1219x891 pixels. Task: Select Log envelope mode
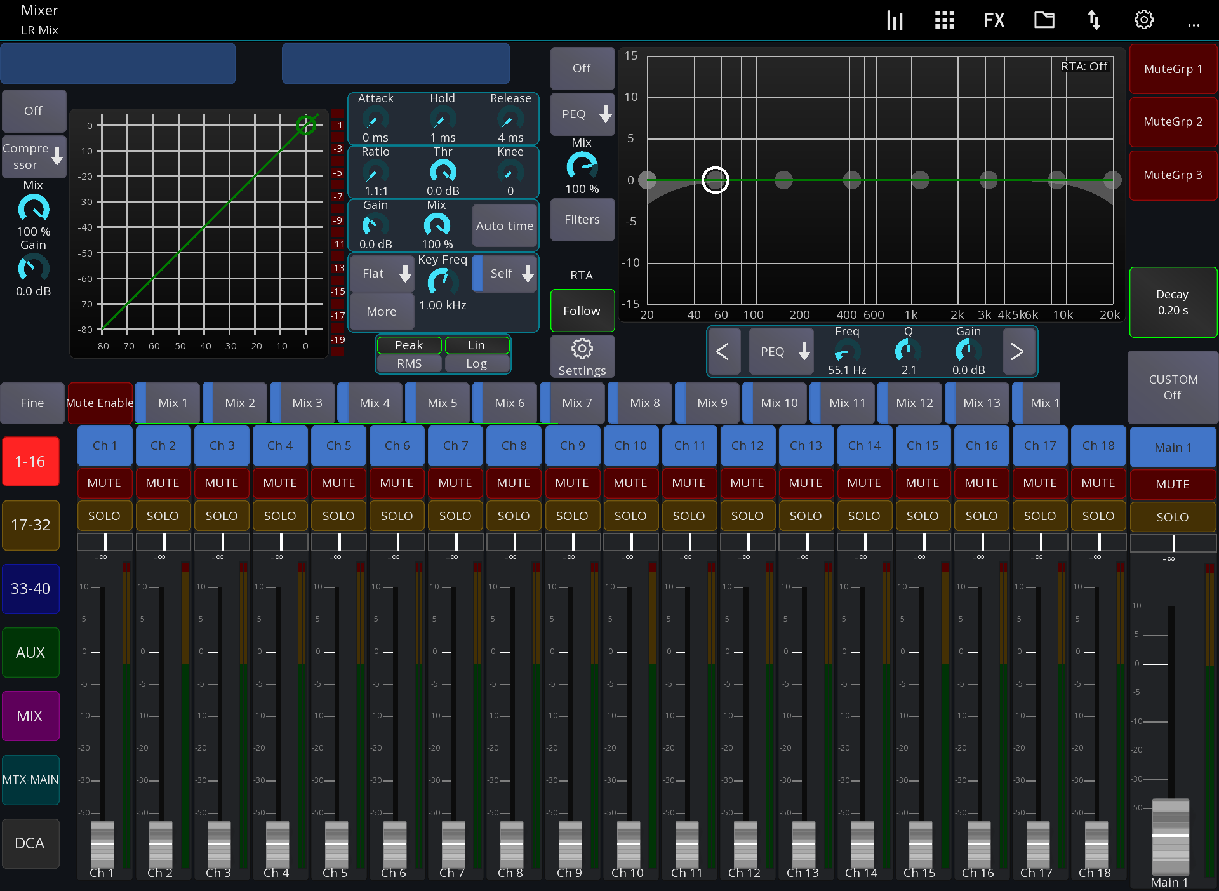tap(477, 364)
